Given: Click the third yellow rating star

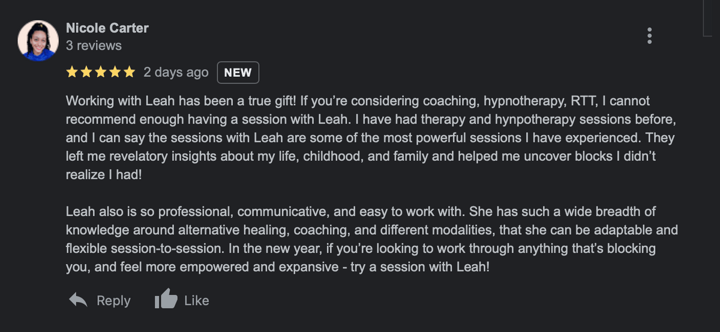Looking at the screenshot, I should [101, 73].
